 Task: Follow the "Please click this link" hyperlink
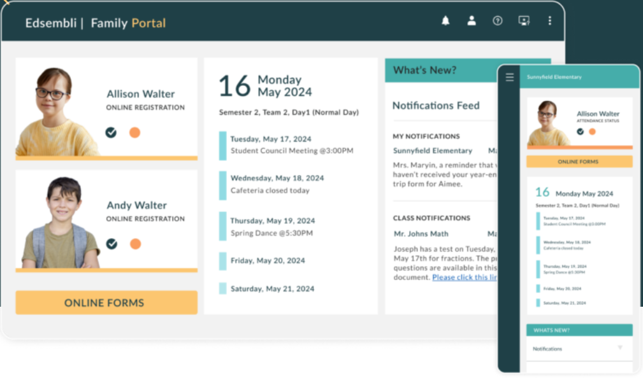pos(465,277)
